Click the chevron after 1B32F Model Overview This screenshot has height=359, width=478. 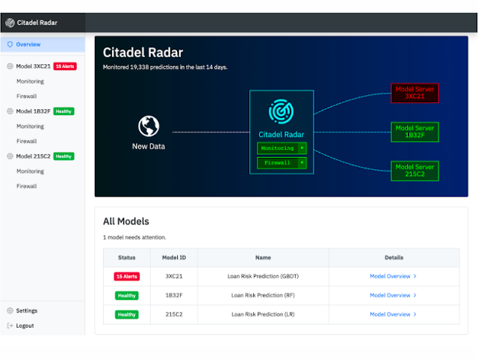(415, 295)
